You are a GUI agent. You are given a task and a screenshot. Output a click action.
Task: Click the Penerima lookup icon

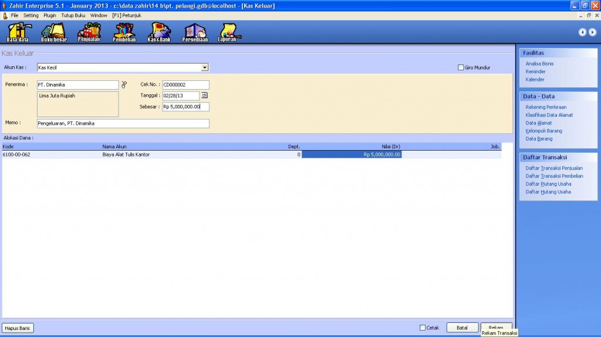[x=124, y=85]
